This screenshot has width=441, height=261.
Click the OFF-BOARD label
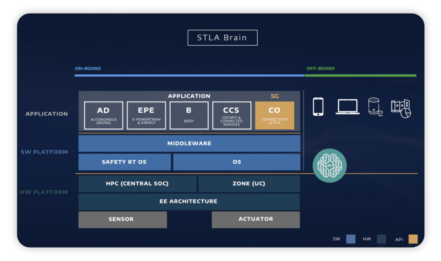tap(321, 68)
